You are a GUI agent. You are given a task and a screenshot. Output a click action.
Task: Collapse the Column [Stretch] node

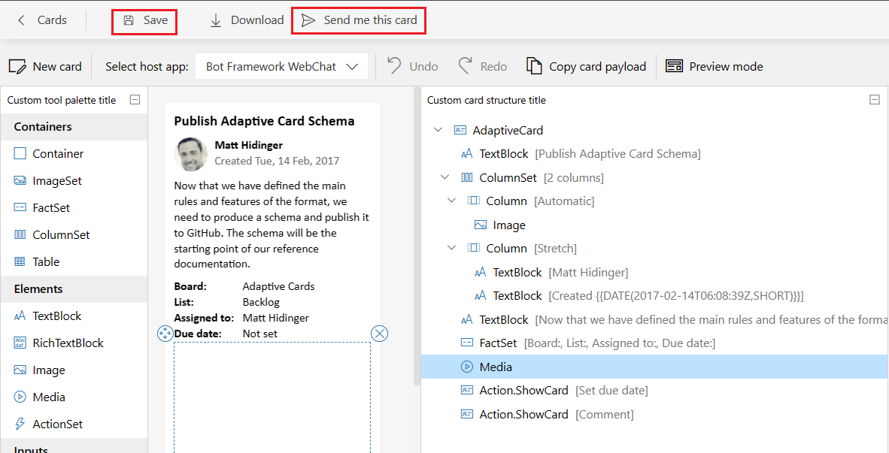[x=451, y=248]
